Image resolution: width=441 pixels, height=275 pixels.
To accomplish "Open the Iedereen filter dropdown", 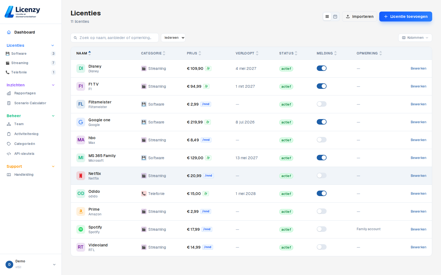I will (x=173, y=38).
